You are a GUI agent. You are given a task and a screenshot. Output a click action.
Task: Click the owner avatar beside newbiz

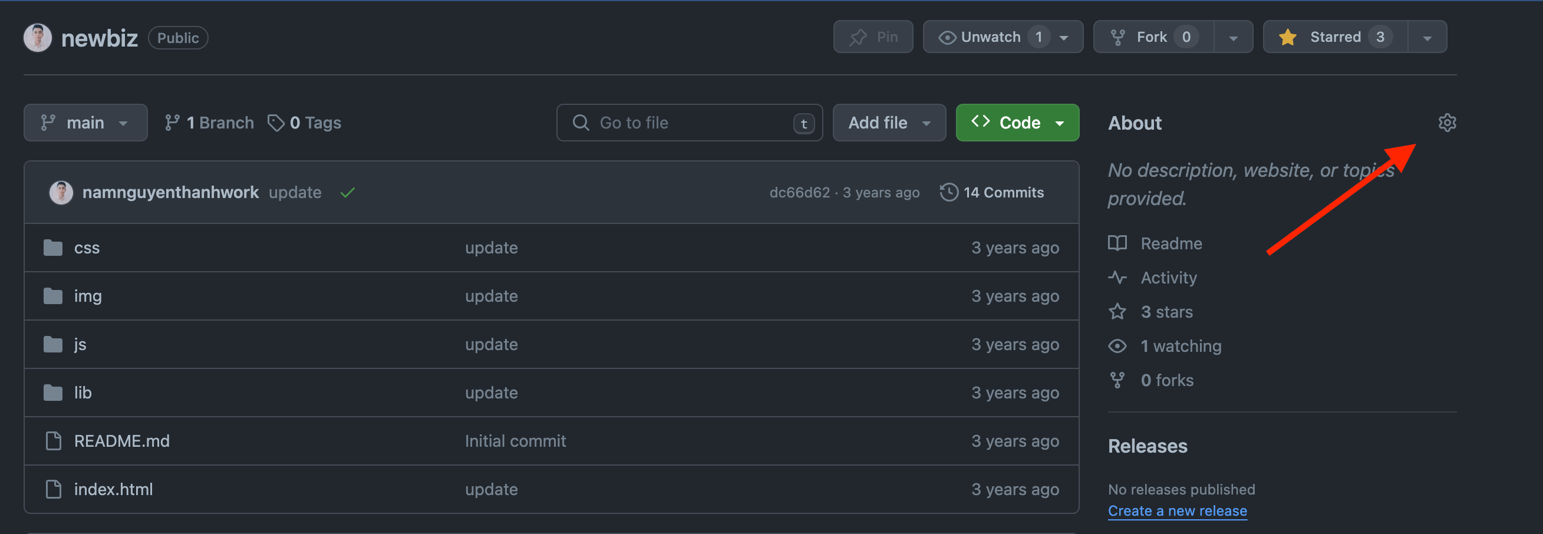click(38, 38)
